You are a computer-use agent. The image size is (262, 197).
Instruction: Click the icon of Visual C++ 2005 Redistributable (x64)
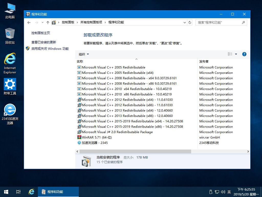tap(79, 73)
